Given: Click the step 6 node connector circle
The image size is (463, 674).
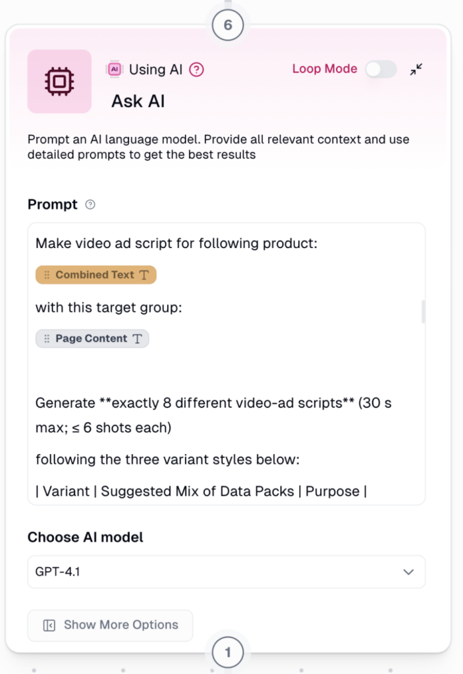Looking at the screenshot, I should 228,26.
